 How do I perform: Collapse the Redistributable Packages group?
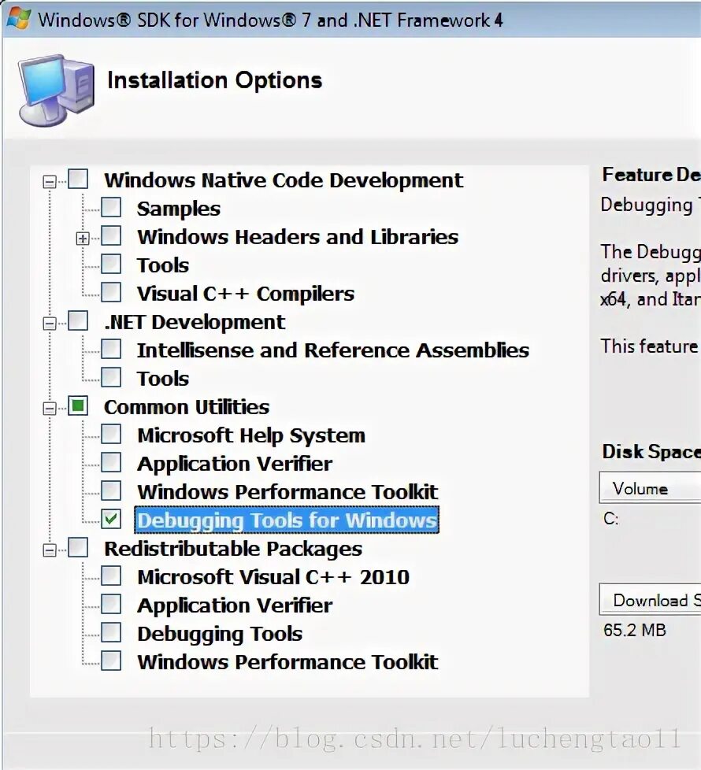pos(50,550)
